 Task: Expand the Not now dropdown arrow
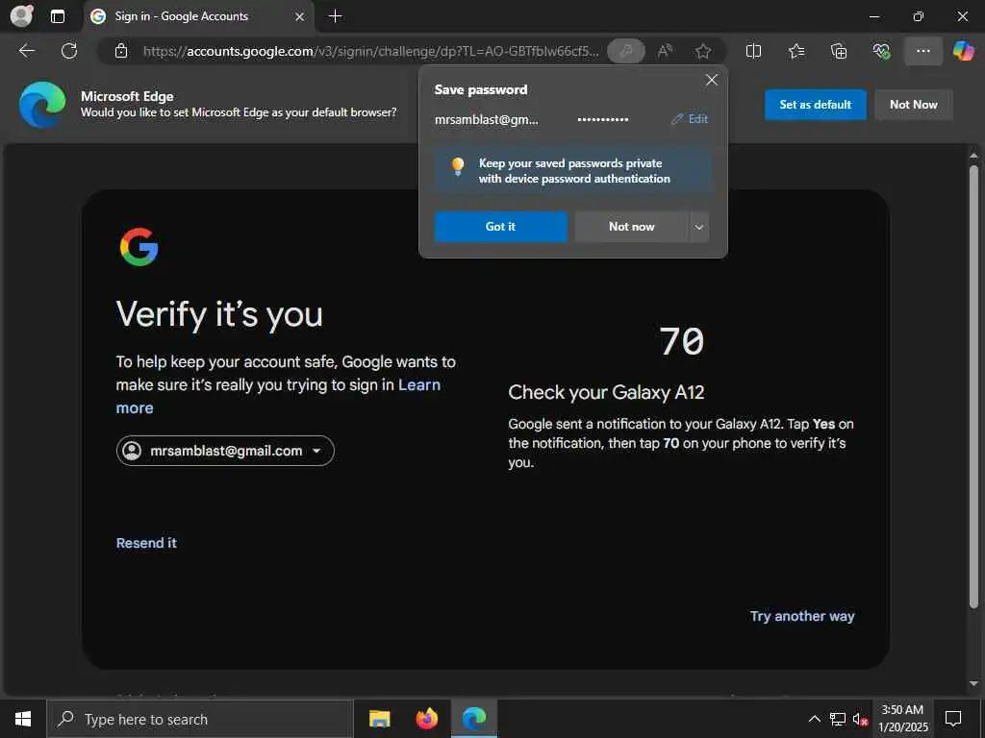(x=699, y=227)
